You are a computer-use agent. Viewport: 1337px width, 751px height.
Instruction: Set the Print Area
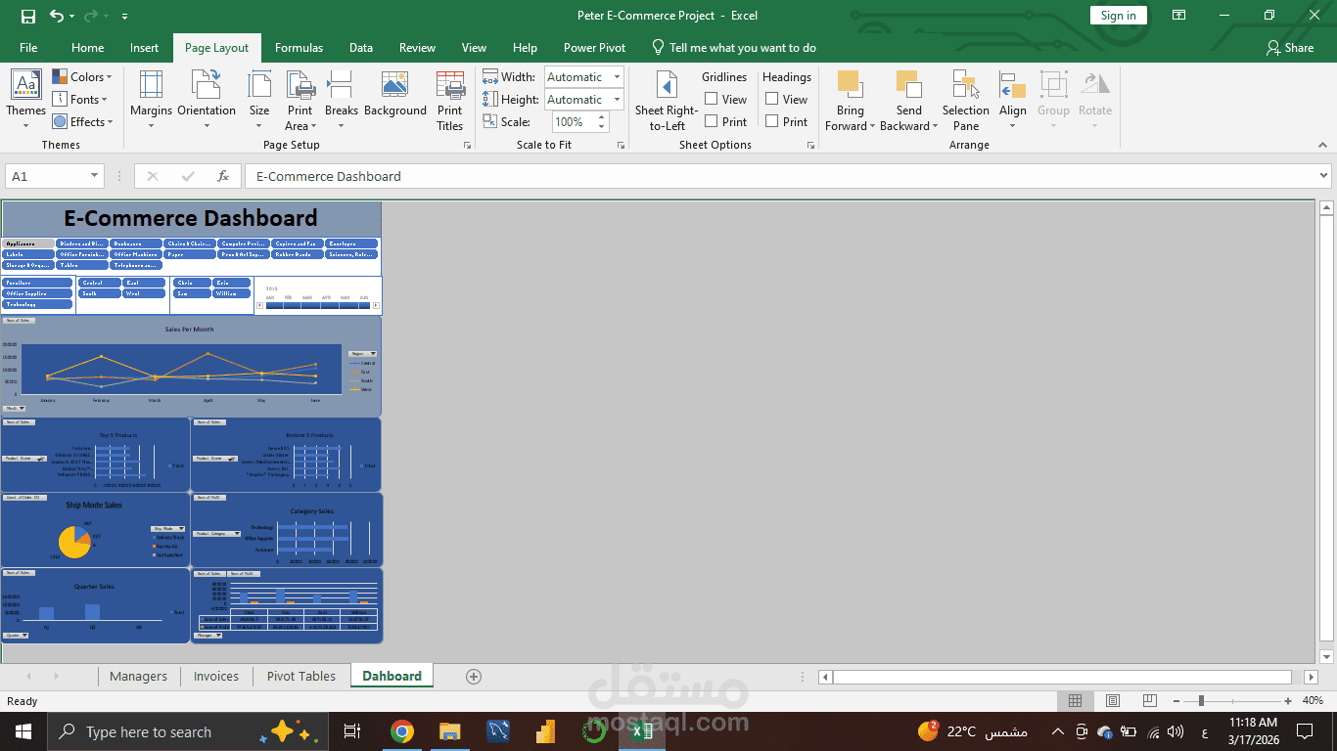300,100
